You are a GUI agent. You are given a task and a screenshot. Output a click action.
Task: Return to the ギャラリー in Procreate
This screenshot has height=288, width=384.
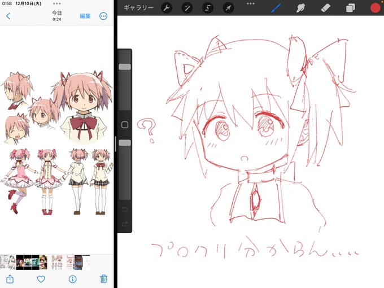point(138,8)
